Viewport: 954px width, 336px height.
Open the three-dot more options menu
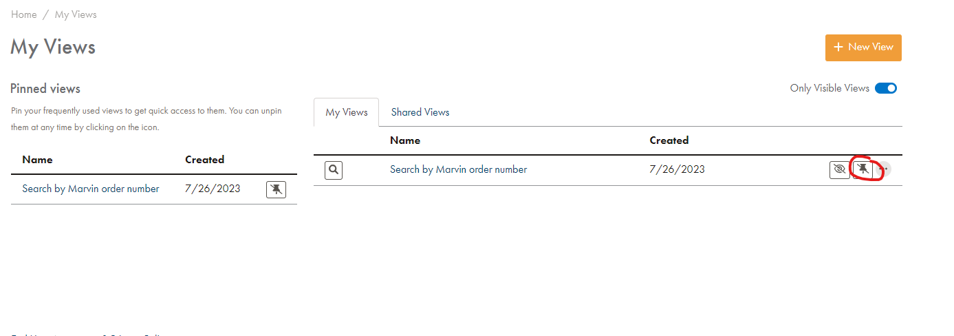885,169
